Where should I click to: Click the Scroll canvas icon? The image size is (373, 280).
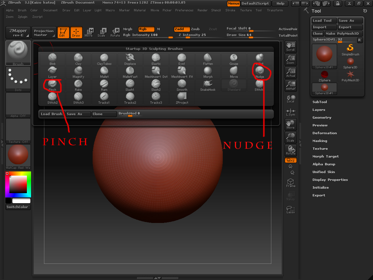coord(290,47)
